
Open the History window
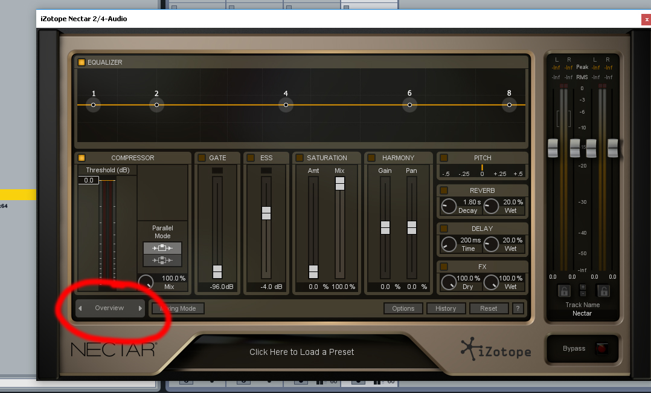pos(446,308)
